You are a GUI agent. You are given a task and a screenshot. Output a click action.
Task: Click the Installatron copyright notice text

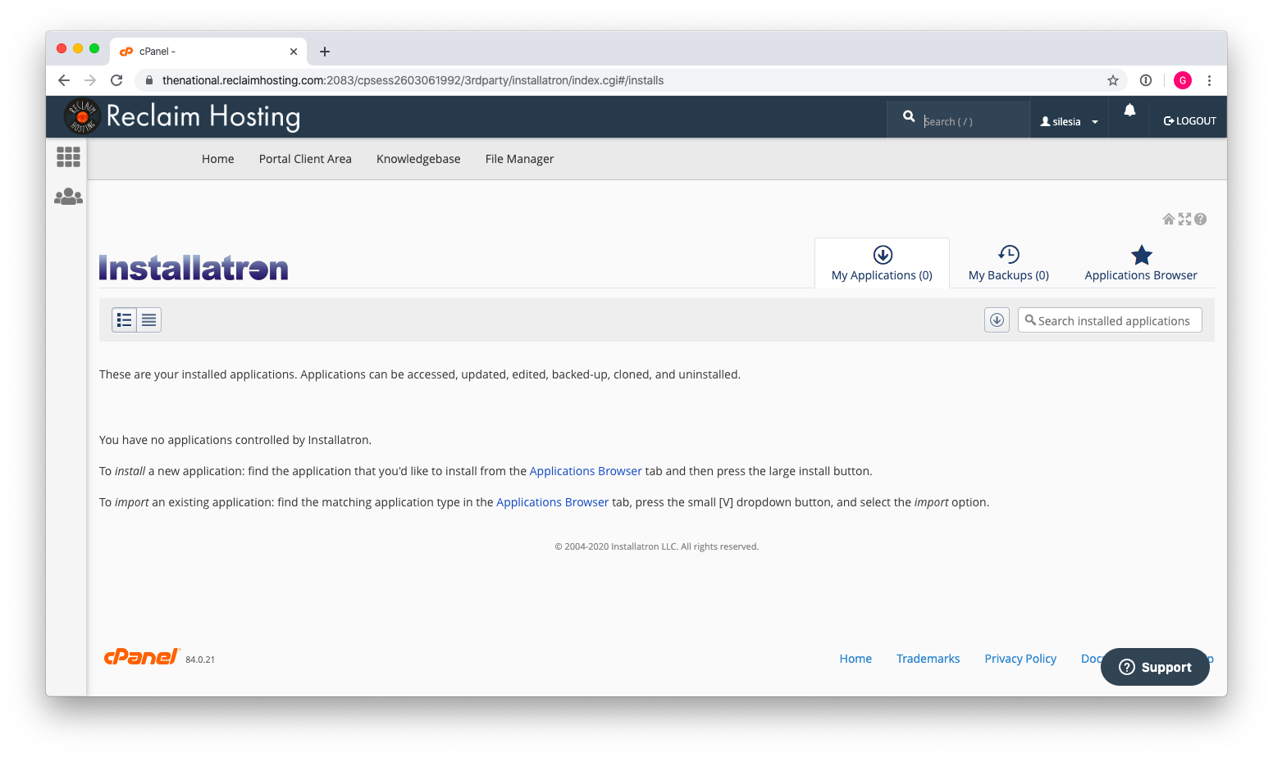point(657,546)
